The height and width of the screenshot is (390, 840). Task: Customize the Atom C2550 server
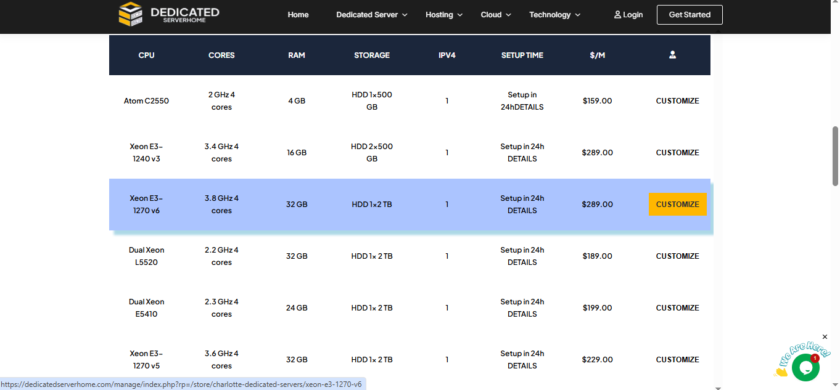point(677,101)
